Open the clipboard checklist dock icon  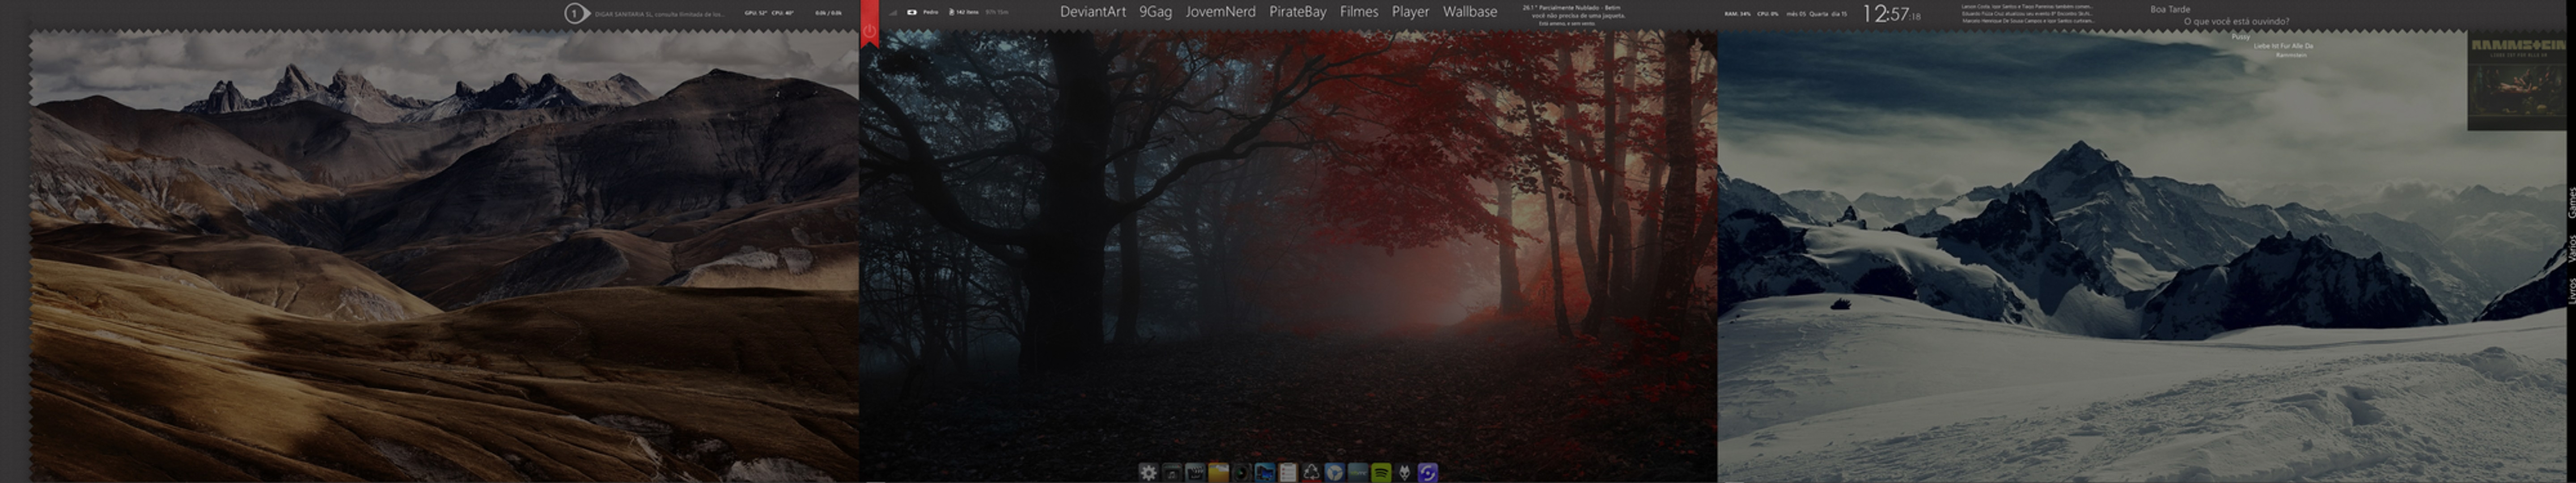(1288, 473)
